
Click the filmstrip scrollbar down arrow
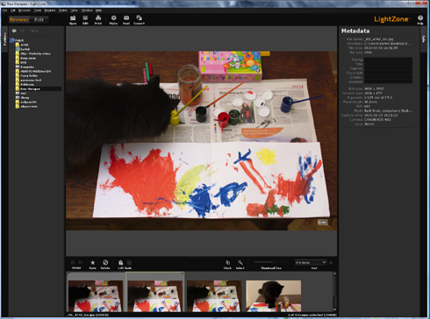pos(334,309)
